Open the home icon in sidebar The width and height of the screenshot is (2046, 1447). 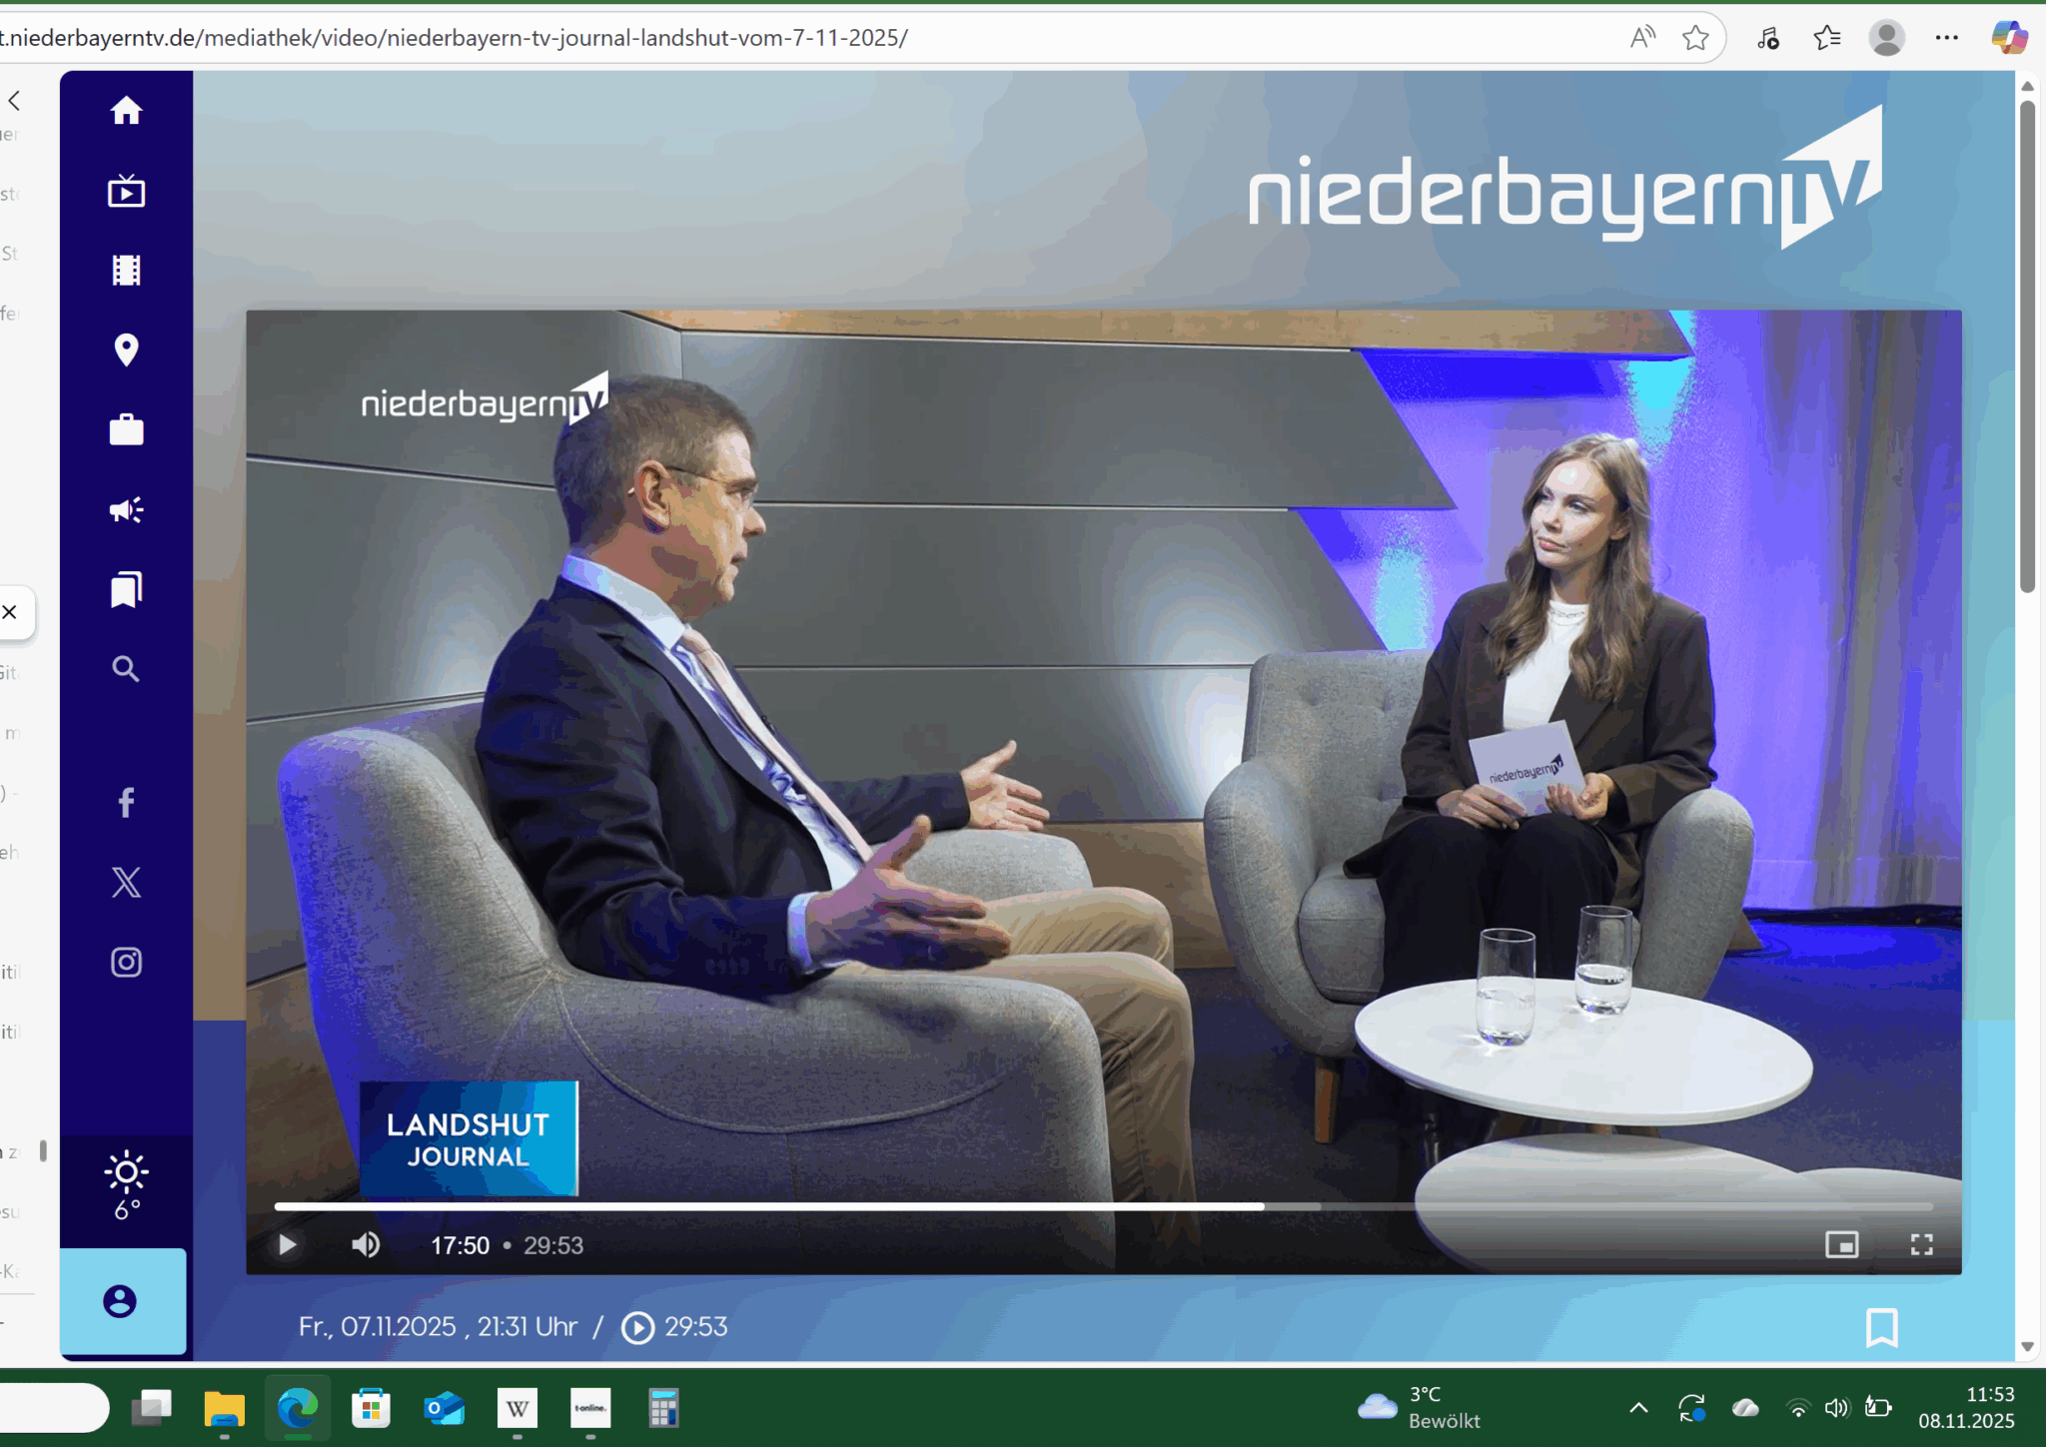[126, 110]
